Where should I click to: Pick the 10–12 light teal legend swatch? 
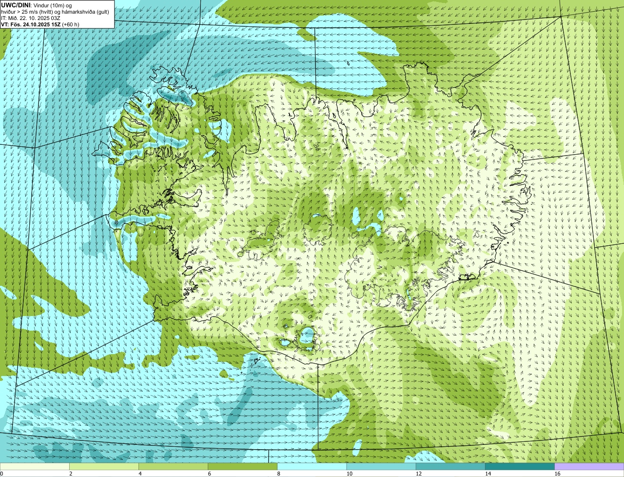(381, 467)
